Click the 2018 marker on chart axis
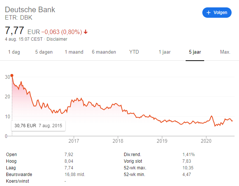The image size is (239, 186). [118, 141]
